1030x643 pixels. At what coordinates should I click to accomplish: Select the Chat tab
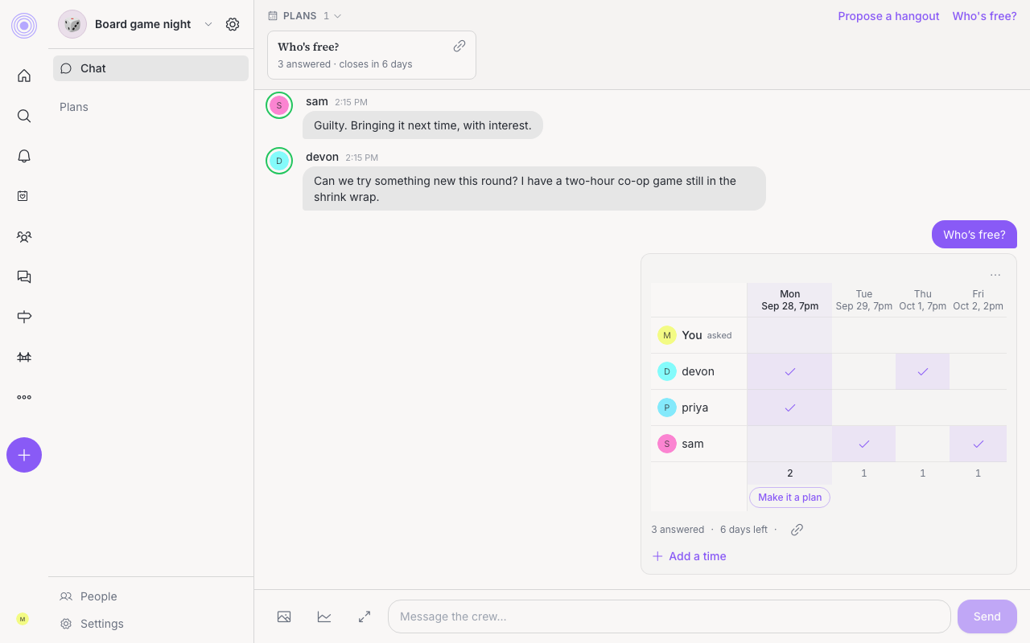pos(150,68)
